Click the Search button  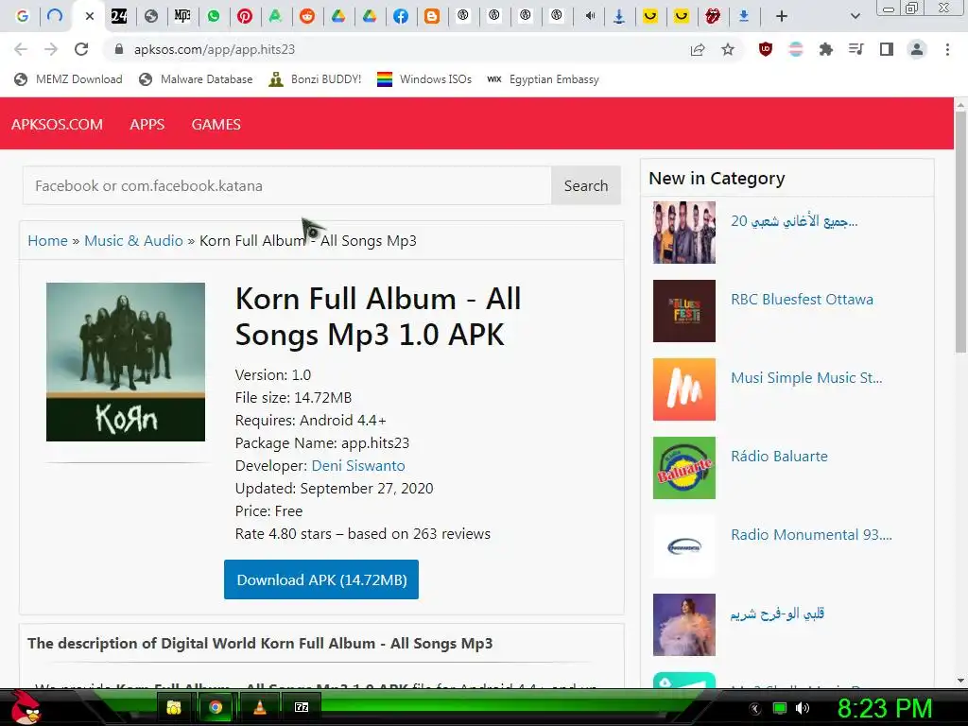tap(586, 185)
